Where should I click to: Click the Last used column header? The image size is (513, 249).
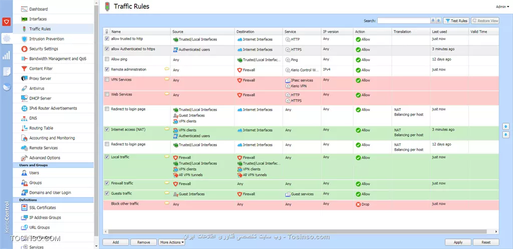pyautogui.click(x=449, y=31)
